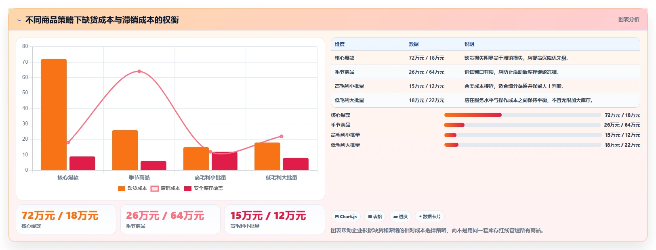Click the orange 低毛利大批量 bar
The height and width of the screenshot is (250, 656).
267,156
